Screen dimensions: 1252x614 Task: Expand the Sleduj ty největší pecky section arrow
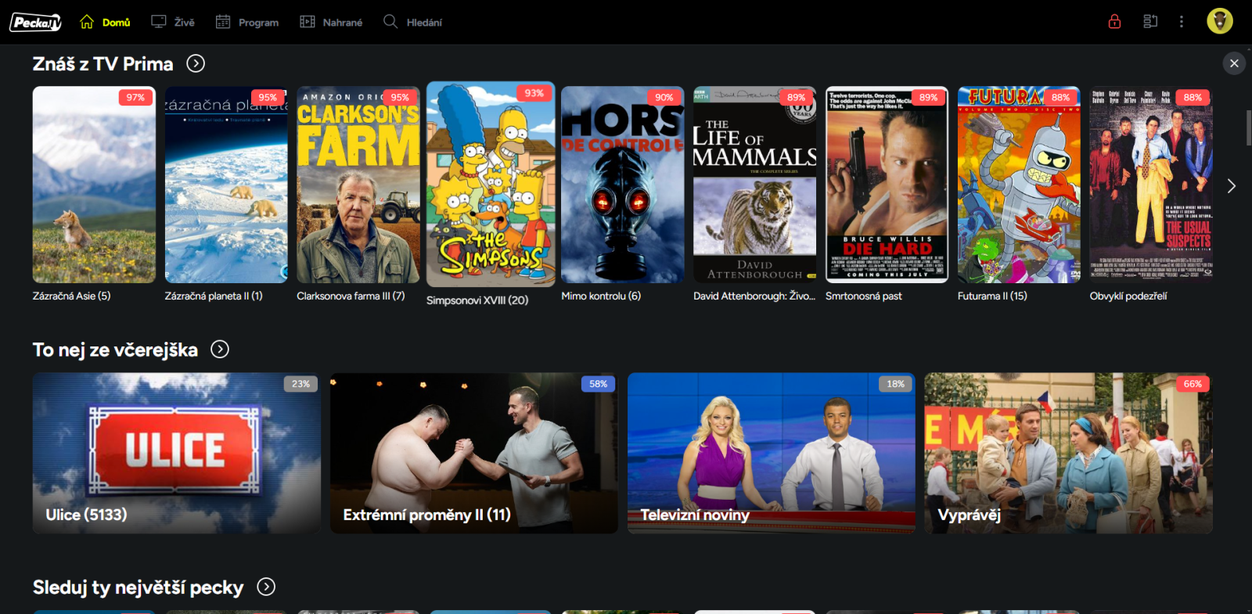click(266, 587)
